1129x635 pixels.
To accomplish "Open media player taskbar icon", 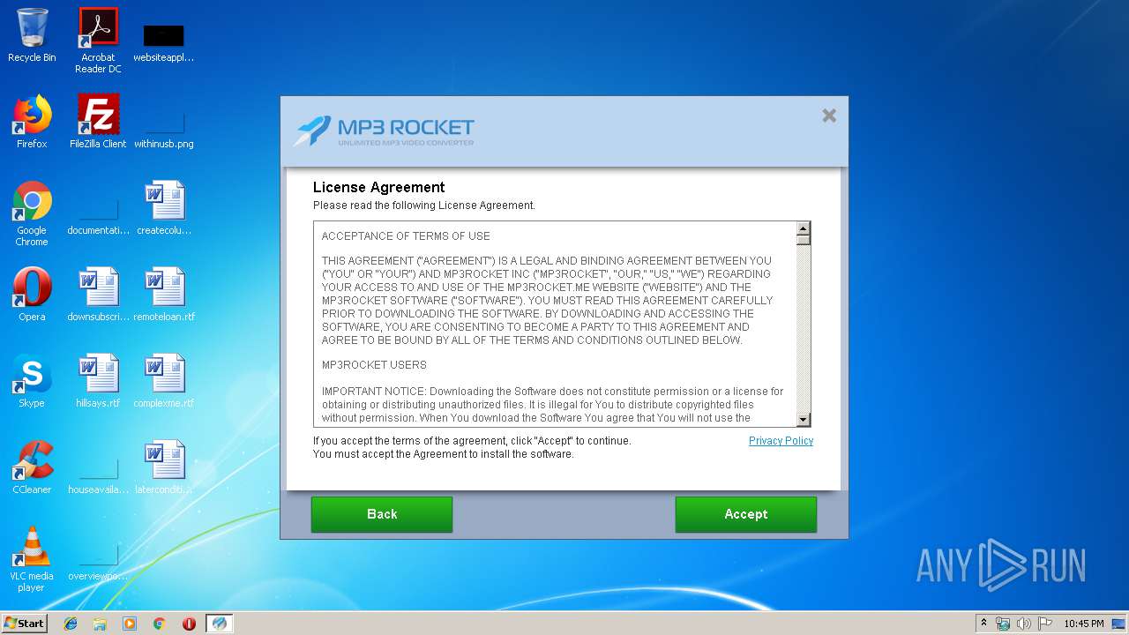I will click(x=130, y=624).
